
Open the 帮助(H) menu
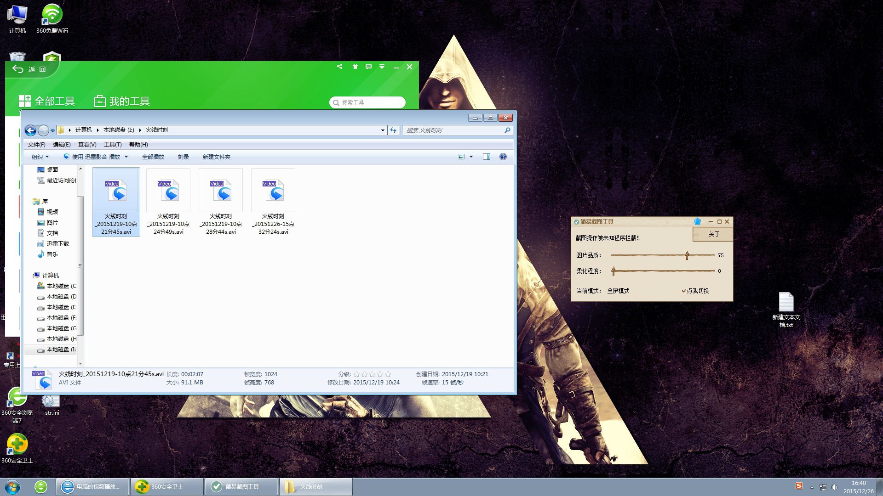(x=138, y=145)
